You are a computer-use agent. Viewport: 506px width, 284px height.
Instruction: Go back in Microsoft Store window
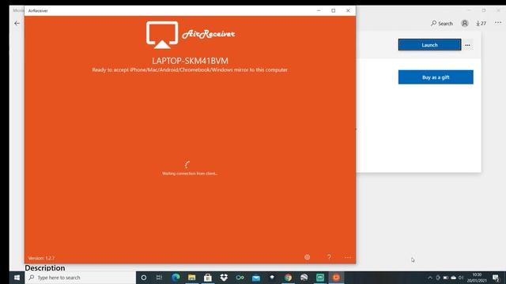(x=17, y=23)
